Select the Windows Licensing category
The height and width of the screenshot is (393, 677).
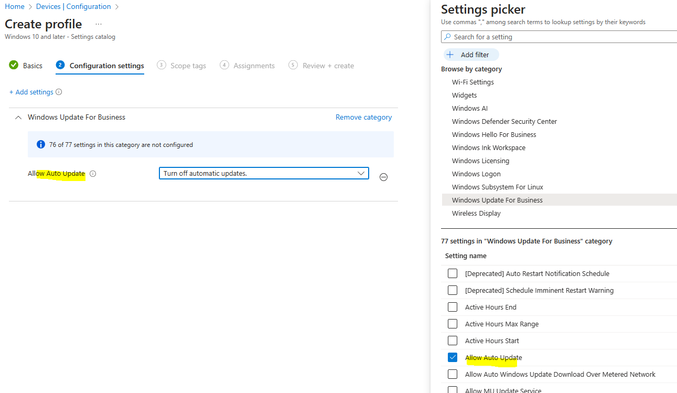pyautogui.click(x=480, y=161)
